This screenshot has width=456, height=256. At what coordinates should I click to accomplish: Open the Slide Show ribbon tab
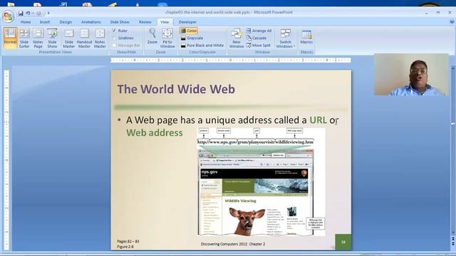tap(120, 22)
